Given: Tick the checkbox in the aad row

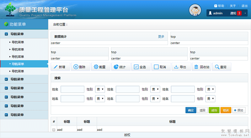Looking at the screenshot, I should click(54, 130).
